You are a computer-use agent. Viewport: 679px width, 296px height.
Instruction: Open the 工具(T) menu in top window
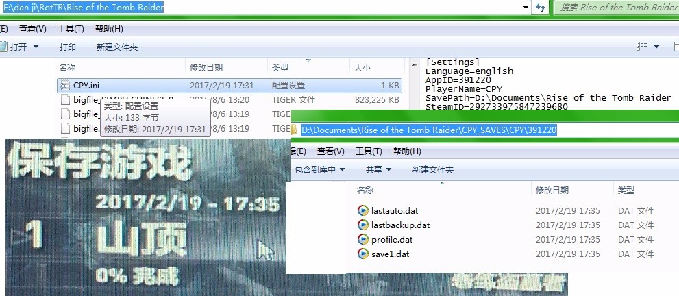(x=71, y=29)
